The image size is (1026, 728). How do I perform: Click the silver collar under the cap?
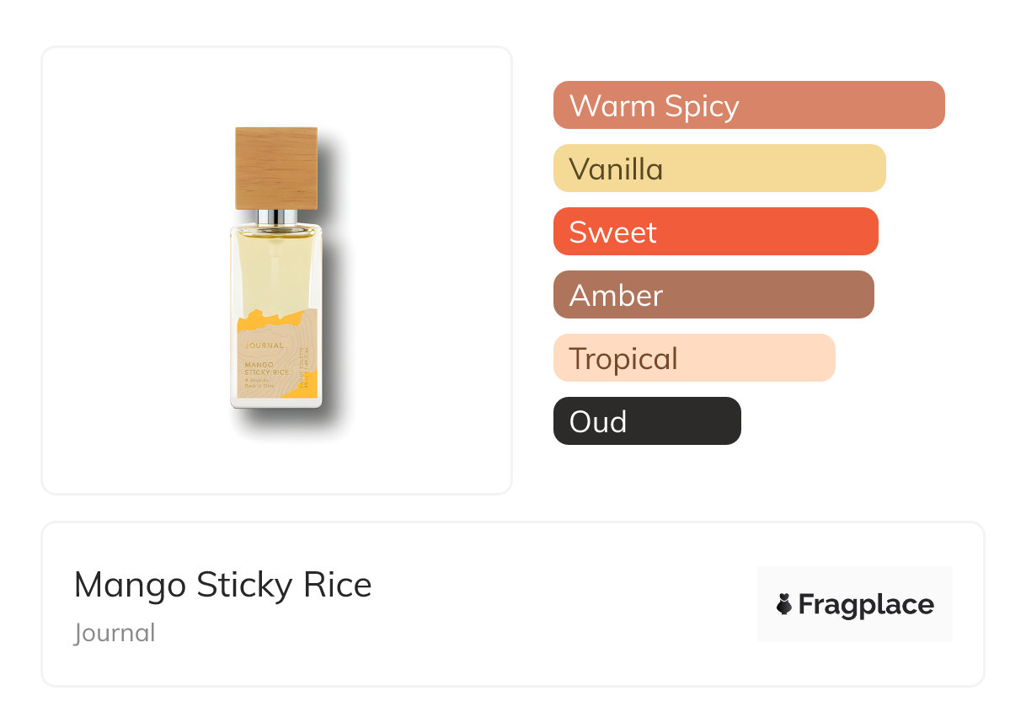[276, 217]
